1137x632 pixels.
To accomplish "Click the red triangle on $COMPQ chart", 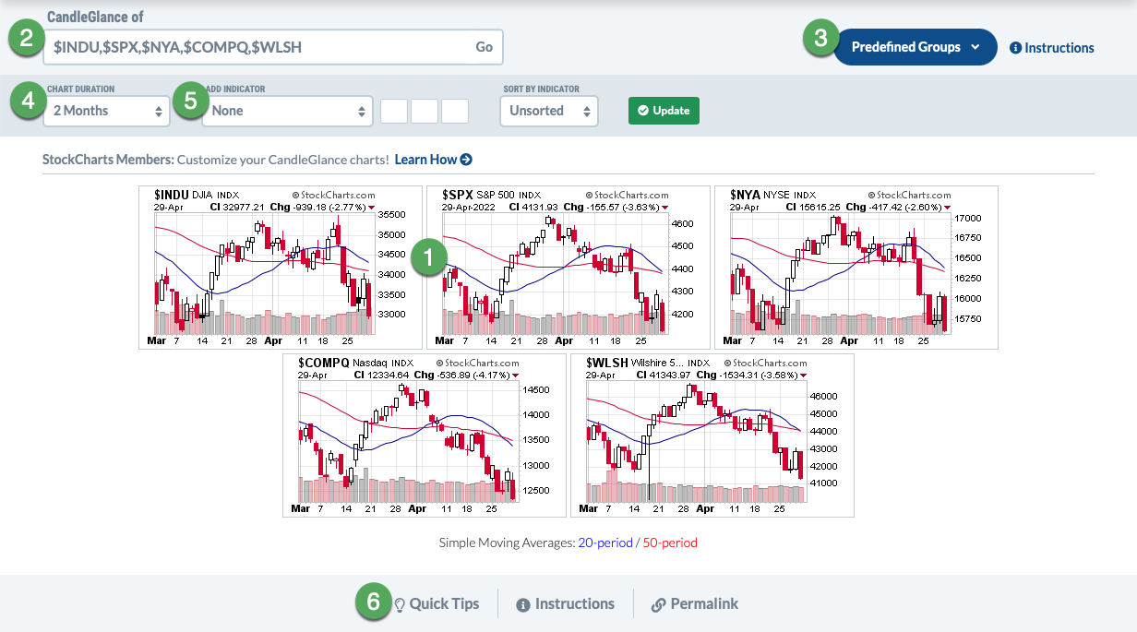I will pyautogui.click(x=516, y=376).
